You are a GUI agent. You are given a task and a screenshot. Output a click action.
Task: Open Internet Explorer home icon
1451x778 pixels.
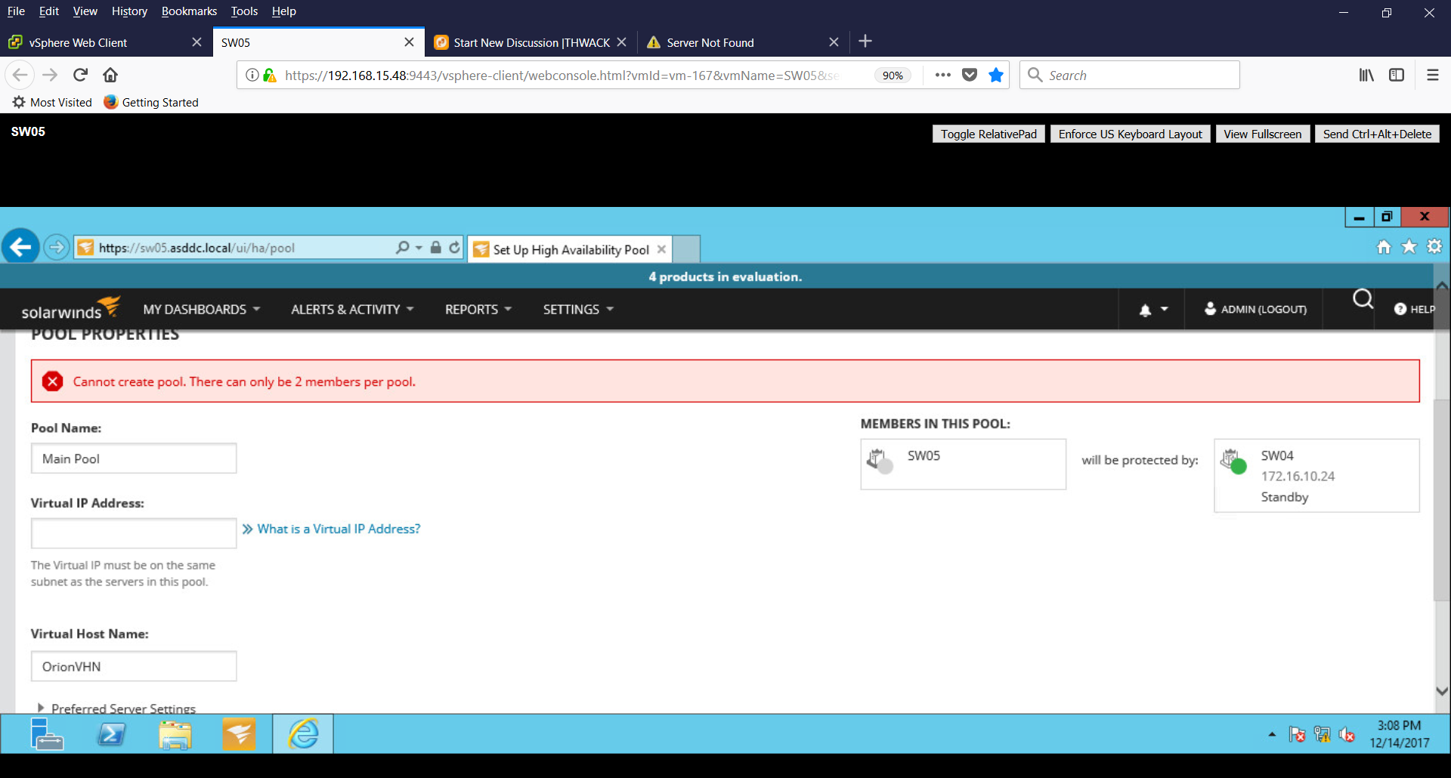(x=1384, y=247)
